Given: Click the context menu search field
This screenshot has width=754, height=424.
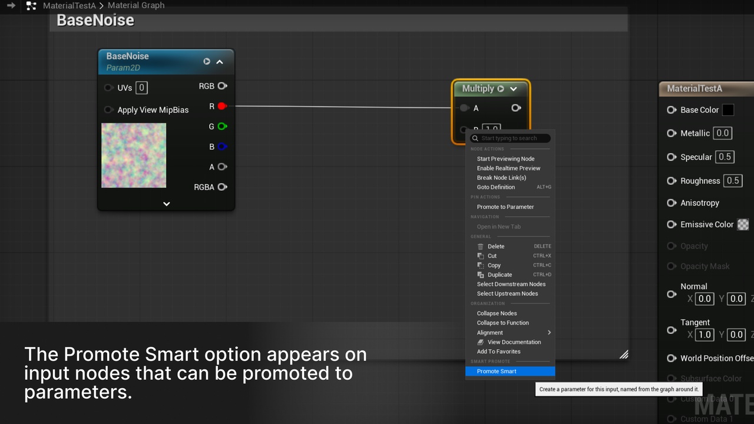Looking at the screenshot, I should click(x=511, y=138).
